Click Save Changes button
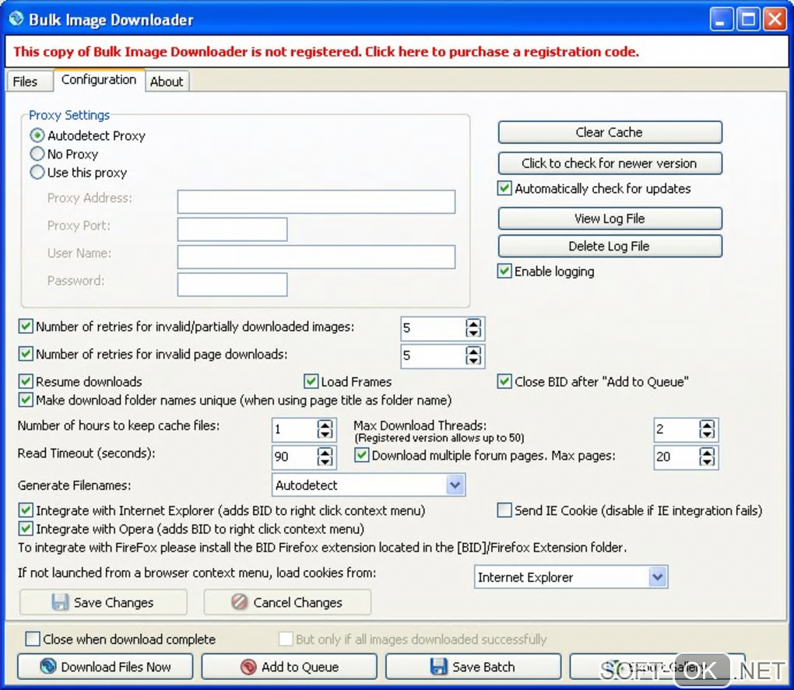Screen dimensions: 794x690 tap(104, 602)
